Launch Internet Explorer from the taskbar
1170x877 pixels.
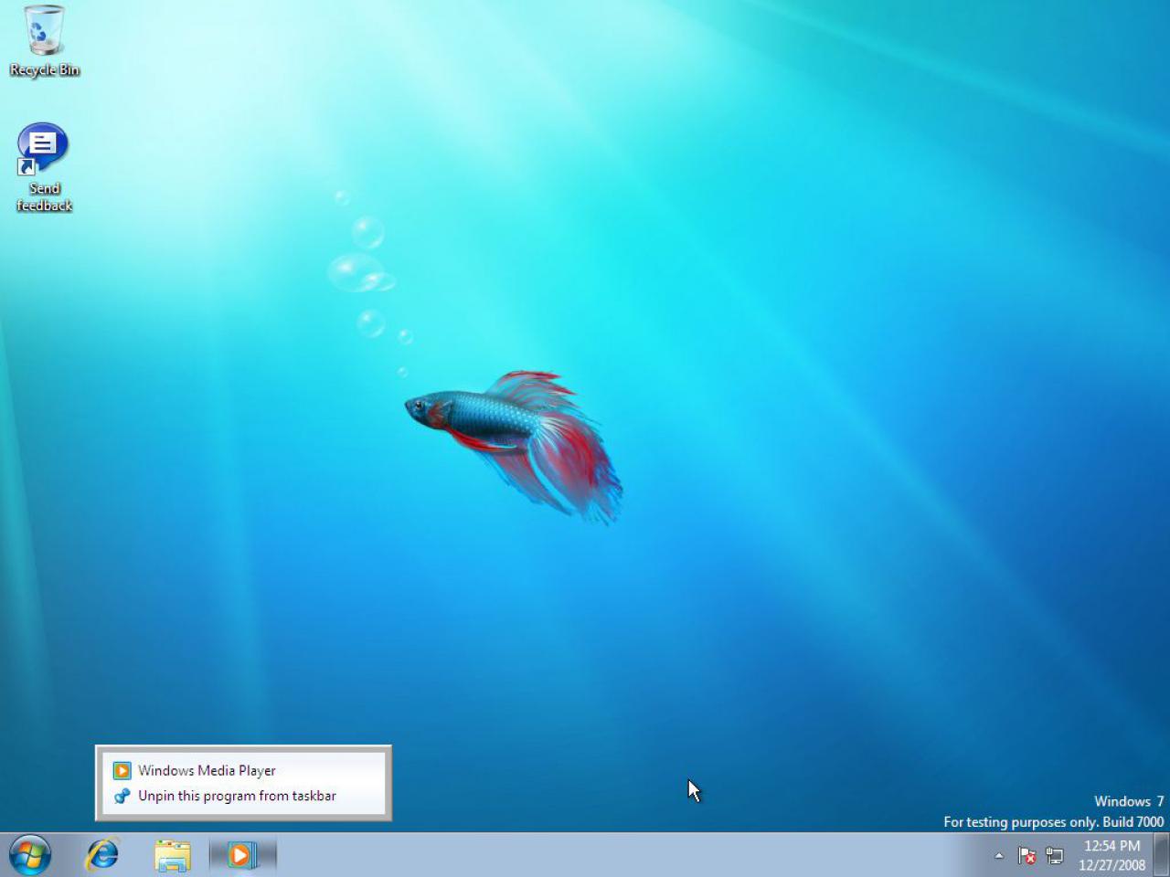tap(102, 855)
